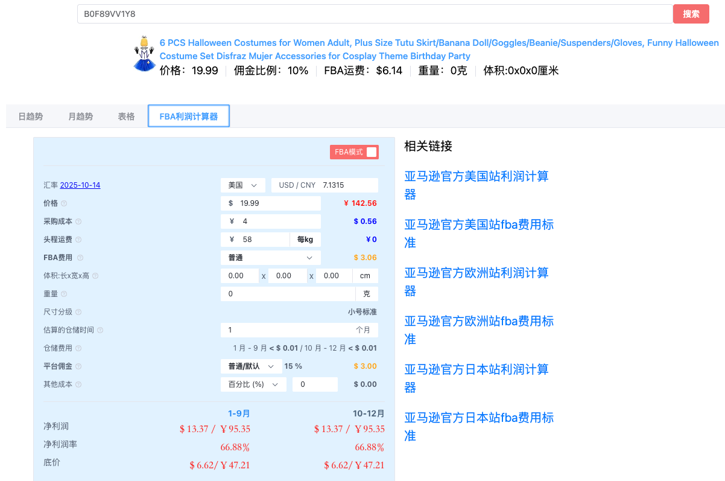Open the 百分比 (%) other cost dropdown
The width and height of the screenshot is (725, 481).
(x=253, y=384)
